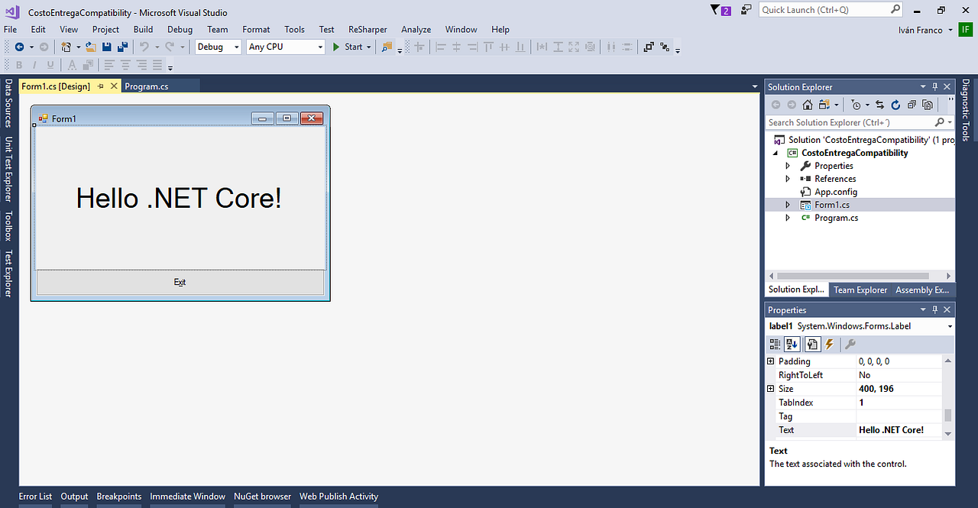978x508 pixels.
Task: Click the Solution Explorer search box
Action: point(848,122)
